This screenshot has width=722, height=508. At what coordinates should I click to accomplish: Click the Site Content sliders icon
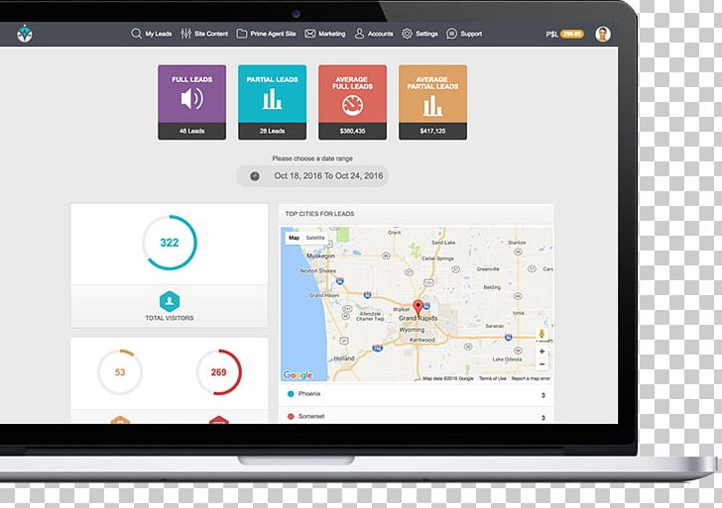coord(186,34)
